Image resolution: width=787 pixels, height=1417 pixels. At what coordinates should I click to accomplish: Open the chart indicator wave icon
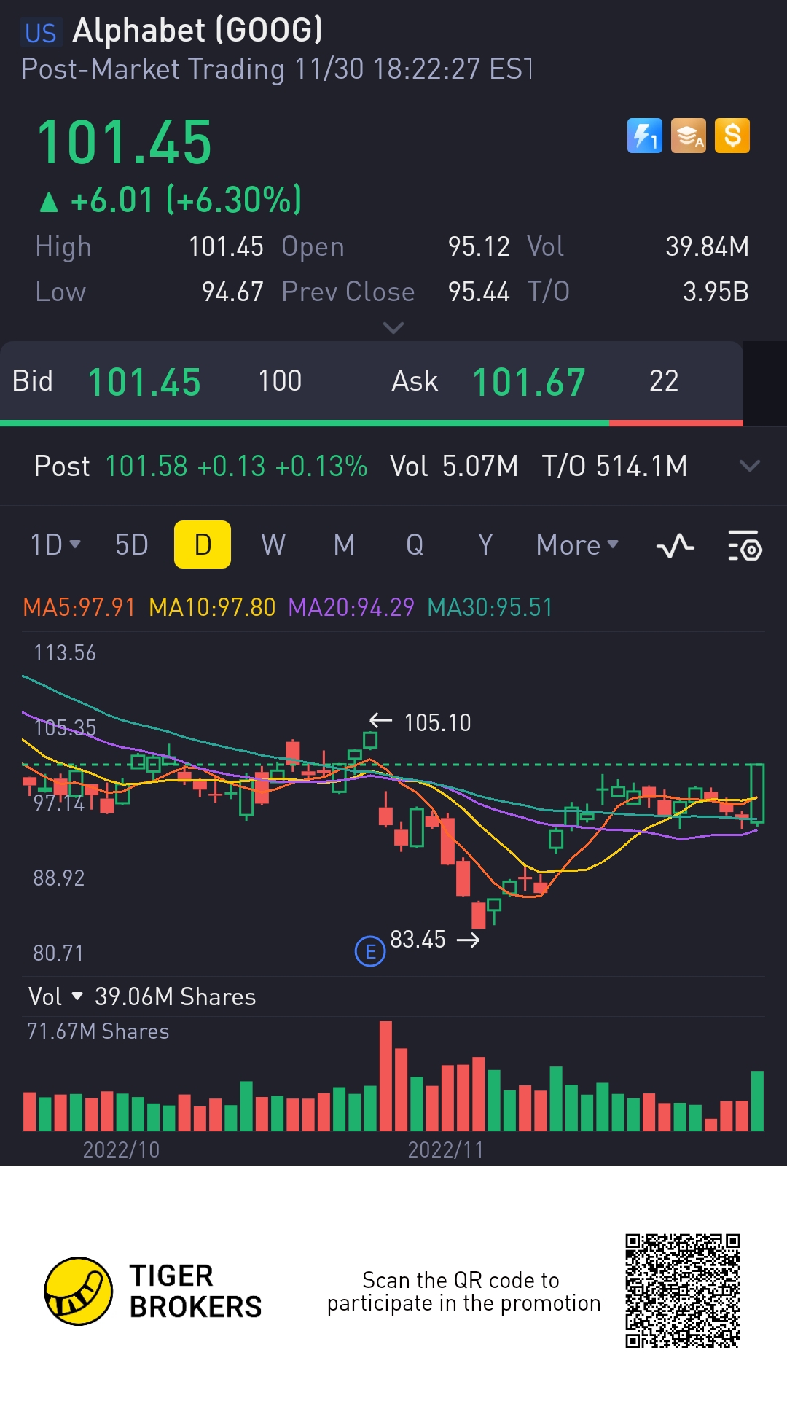(x=676, y=545)
